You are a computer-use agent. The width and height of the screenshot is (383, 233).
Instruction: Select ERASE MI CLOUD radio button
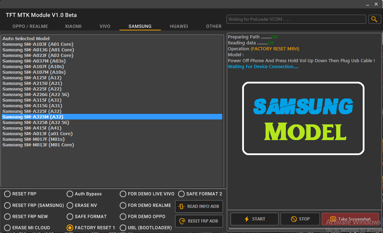pos(27,228)
